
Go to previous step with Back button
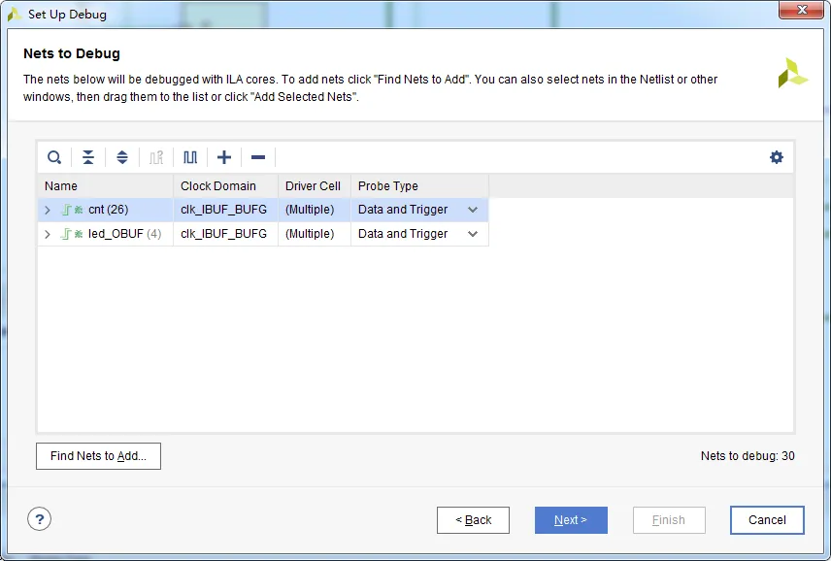coord(474,520)
